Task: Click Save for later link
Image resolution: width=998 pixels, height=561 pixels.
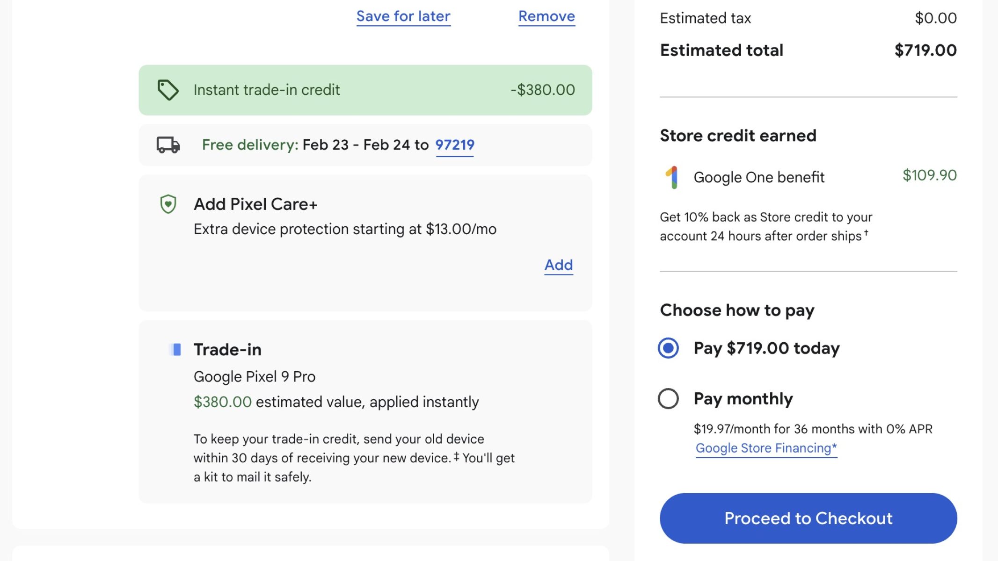Action: 403,16
